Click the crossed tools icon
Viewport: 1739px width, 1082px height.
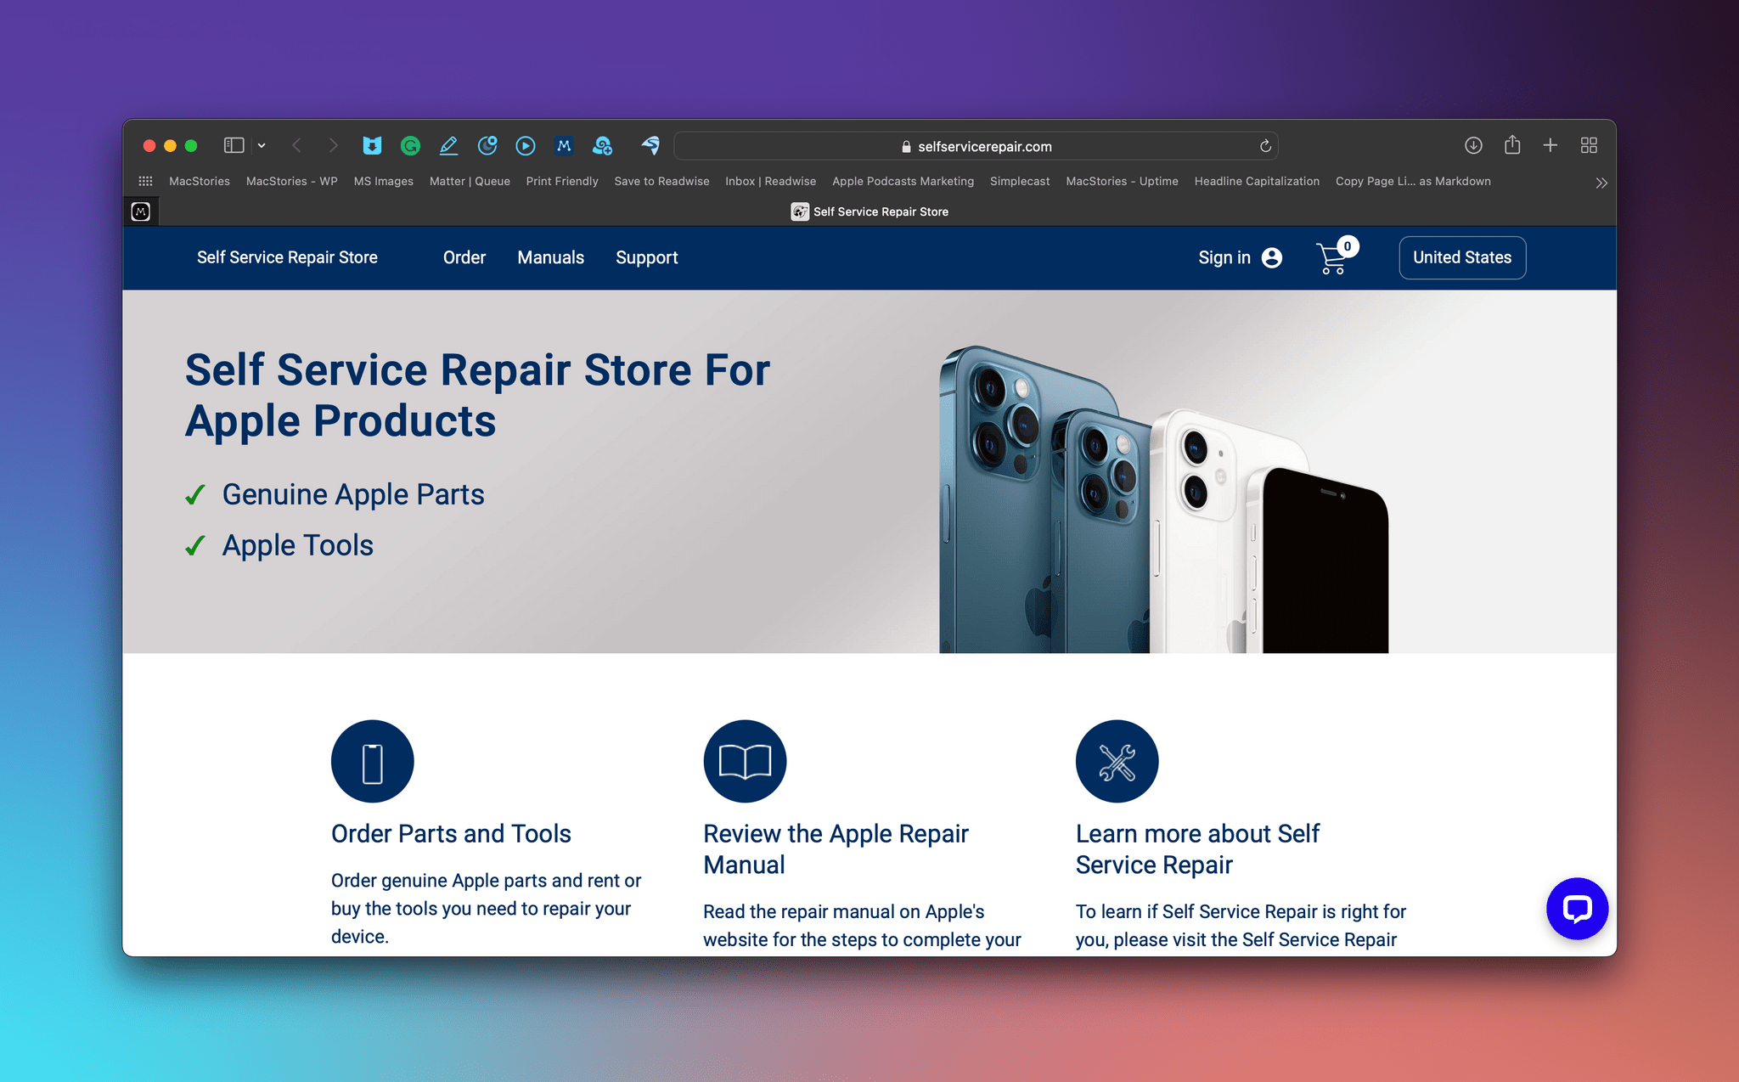(x=1117, y=761)
